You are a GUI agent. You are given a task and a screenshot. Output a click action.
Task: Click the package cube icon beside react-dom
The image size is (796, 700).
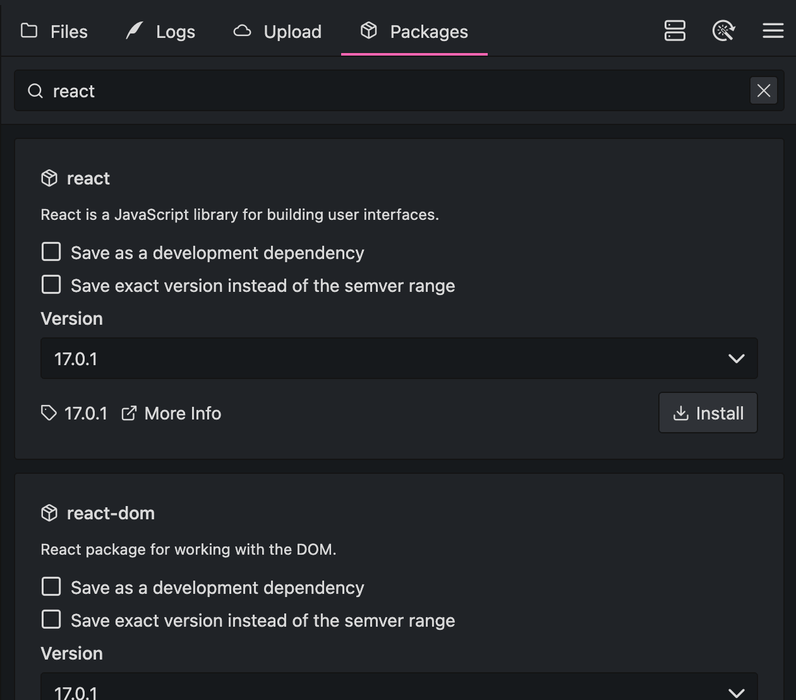pyautogui.click(x=49, y=513)
